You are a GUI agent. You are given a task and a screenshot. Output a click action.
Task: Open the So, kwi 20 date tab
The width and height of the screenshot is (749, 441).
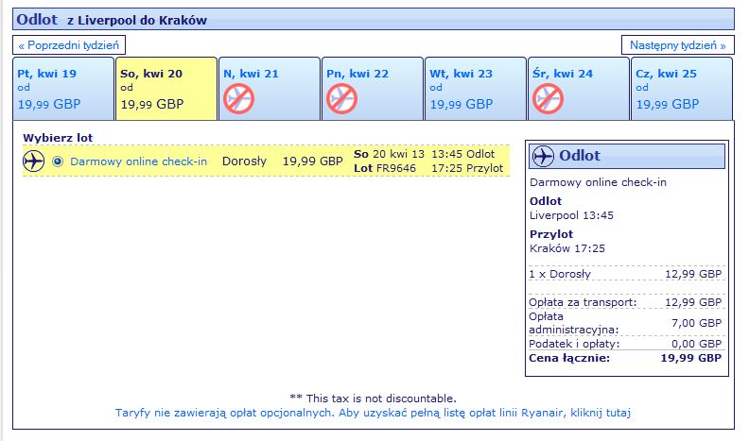[x=166, y=89]
